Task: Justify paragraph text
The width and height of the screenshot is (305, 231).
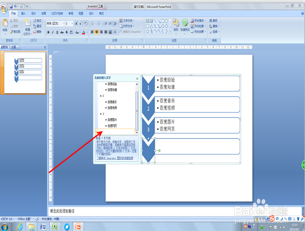Action: 106,32
